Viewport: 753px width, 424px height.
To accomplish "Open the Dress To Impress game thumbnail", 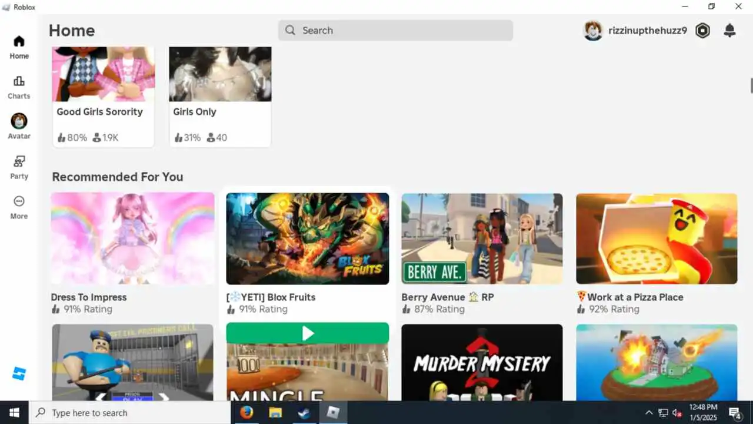I will [132, 238].
